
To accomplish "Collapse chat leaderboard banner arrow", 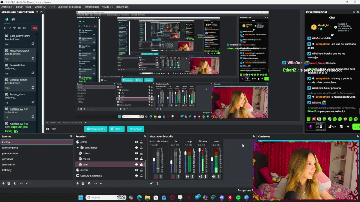I will tap(332, 35).
